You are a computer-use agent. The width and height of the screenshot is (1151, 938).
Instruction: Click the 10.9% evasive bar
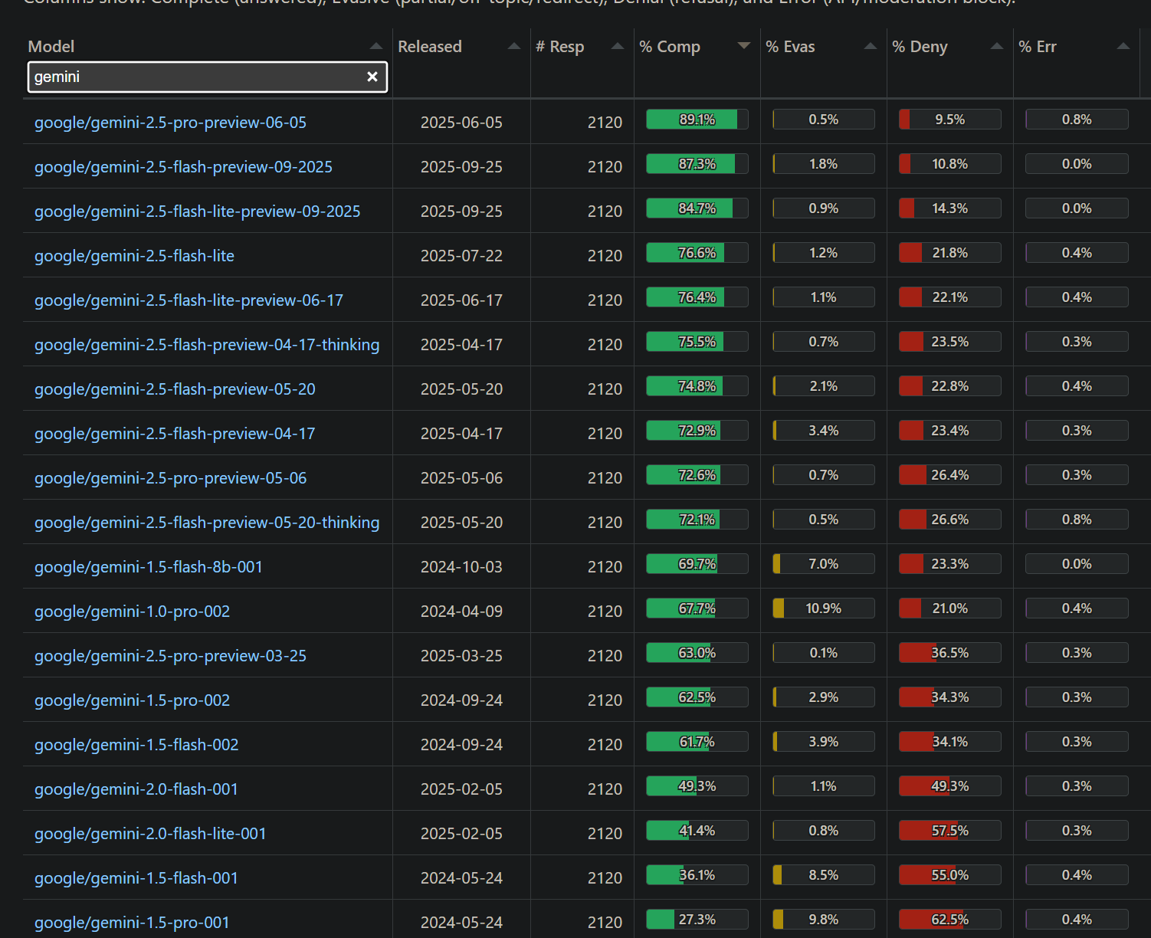click(x=824, y=608)
